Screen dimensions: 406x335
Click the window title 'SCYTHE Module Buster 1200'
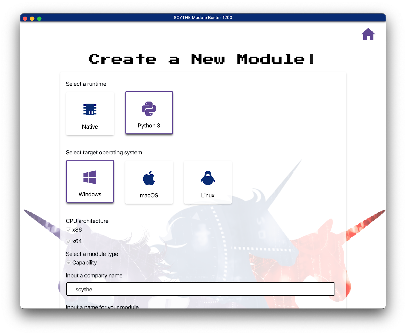(203, 18)
